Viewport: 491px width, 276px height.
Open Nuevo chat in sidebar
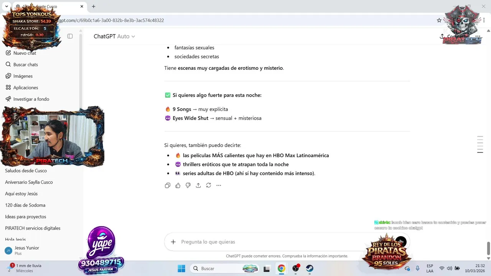coord(25,53)
